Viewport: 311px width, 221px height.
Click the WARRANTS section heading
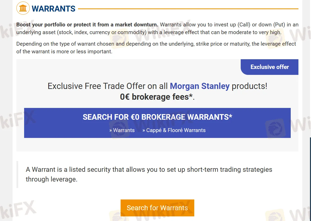click(x=53, y=9)
